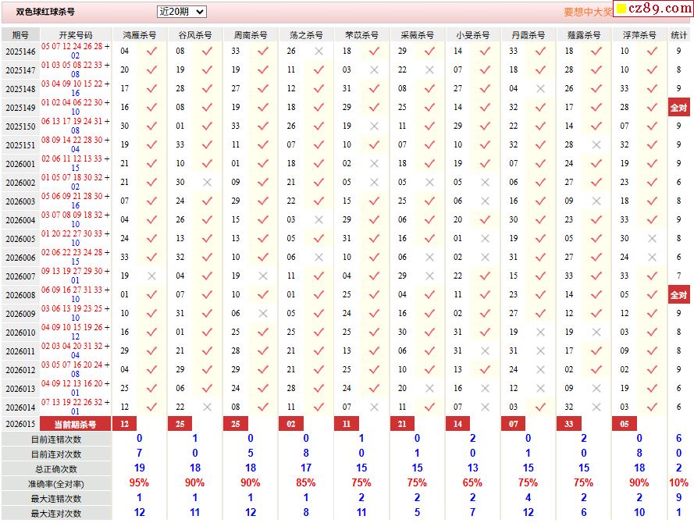Click the yellow square in the logo
This screenshot has width=694, height=523.
click(x=621, y=9)
